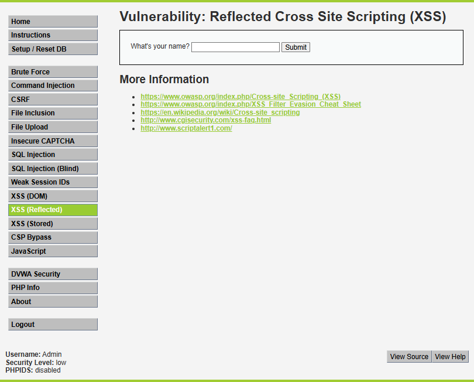This screenshot has height=382, width=474.
Task: Click the View Help button
Action: 450,357
